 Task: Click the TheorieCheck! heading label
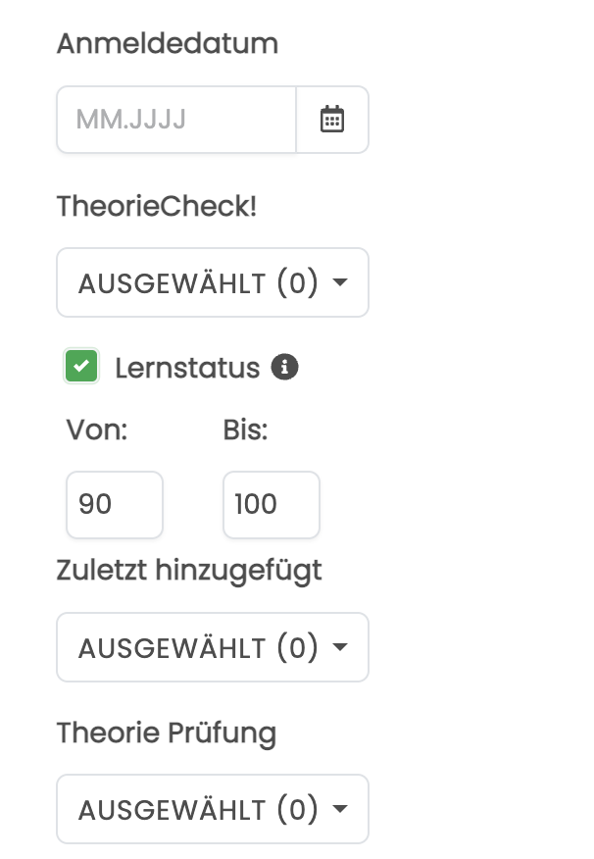coord(157,207)
